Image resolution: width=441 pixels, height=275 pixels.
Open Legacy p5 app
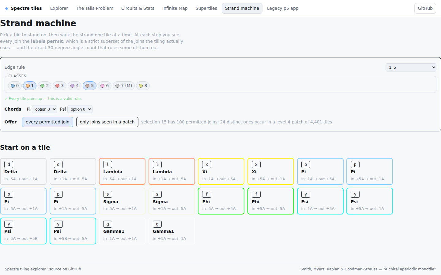[x=283, y=8]
